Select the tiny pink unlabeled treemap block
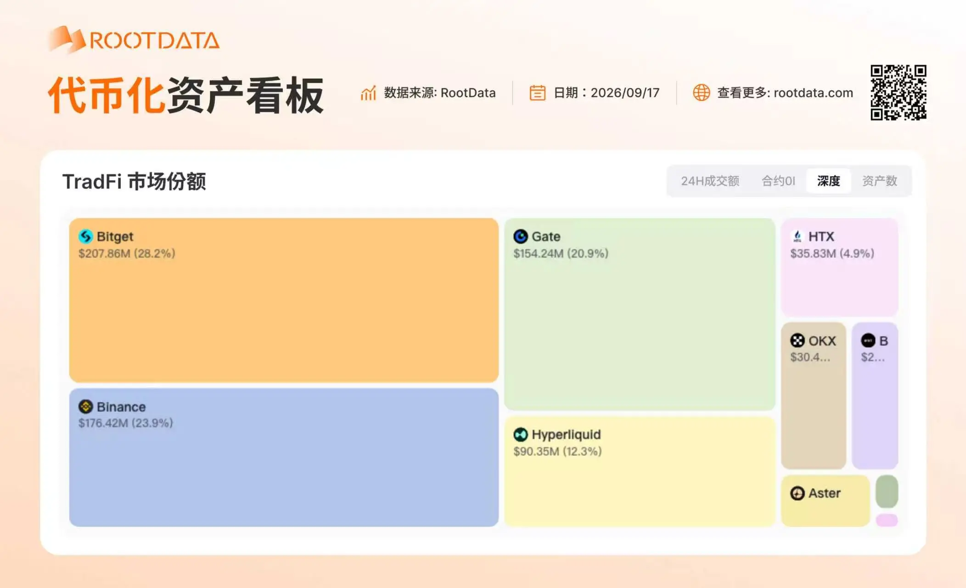 point(887,520)
